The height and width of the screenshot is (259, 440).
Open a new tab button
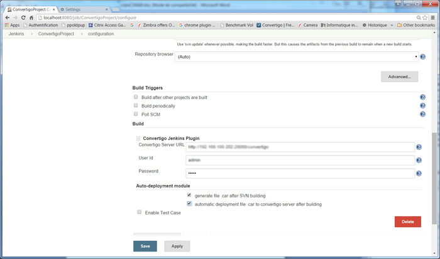pos(116,10)
